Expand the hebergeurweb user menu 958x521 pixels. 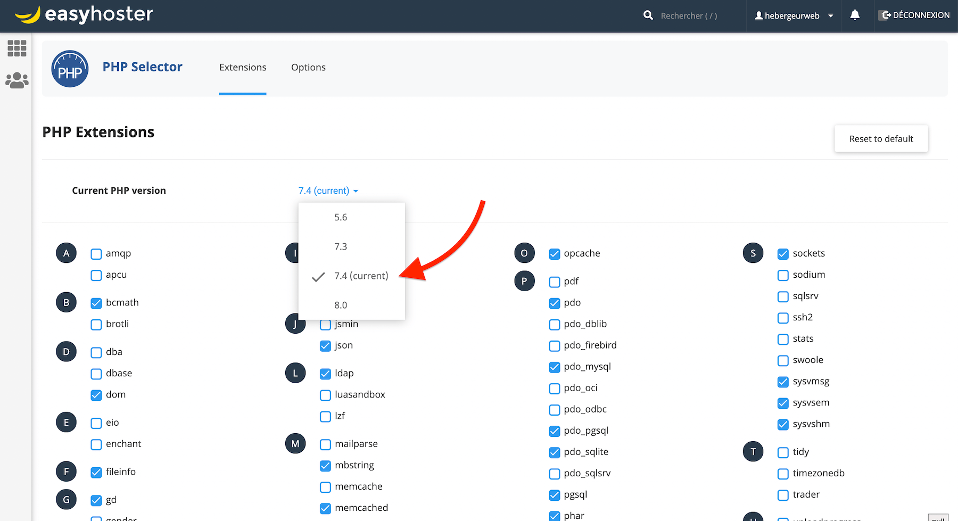coord(794,16)
